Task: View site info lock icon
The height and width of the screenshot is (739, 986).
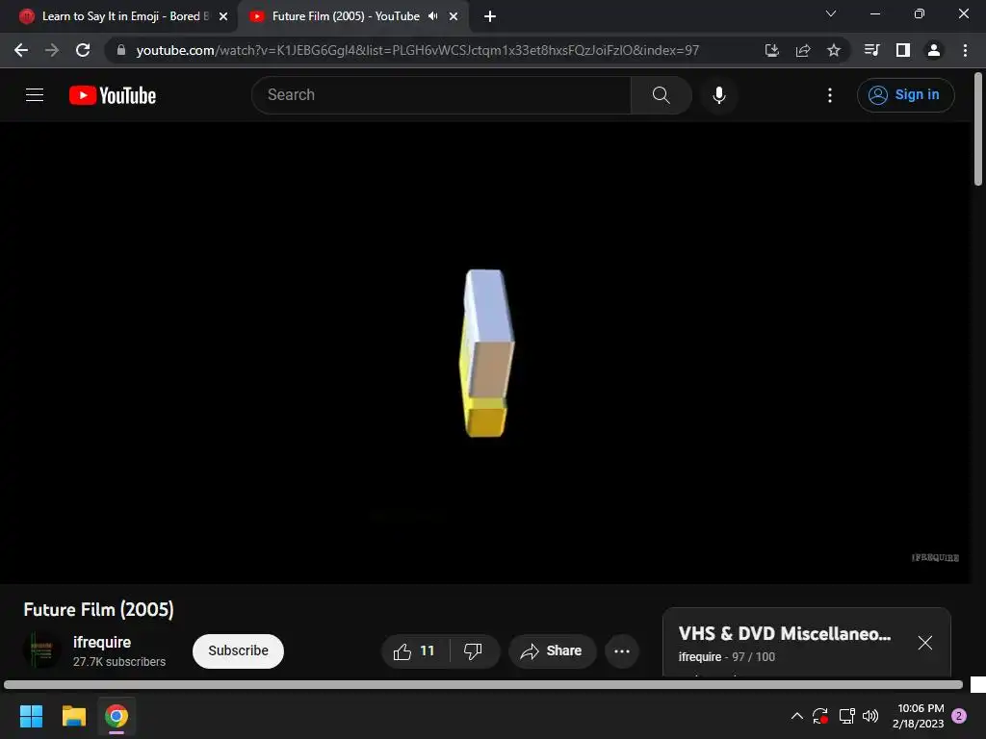Action: tap(120, 50)
